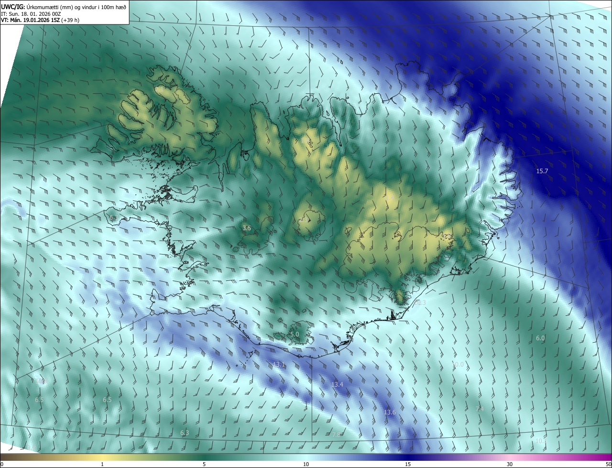Click the 15.7 precipitation value off the east coast

point(542,171)
